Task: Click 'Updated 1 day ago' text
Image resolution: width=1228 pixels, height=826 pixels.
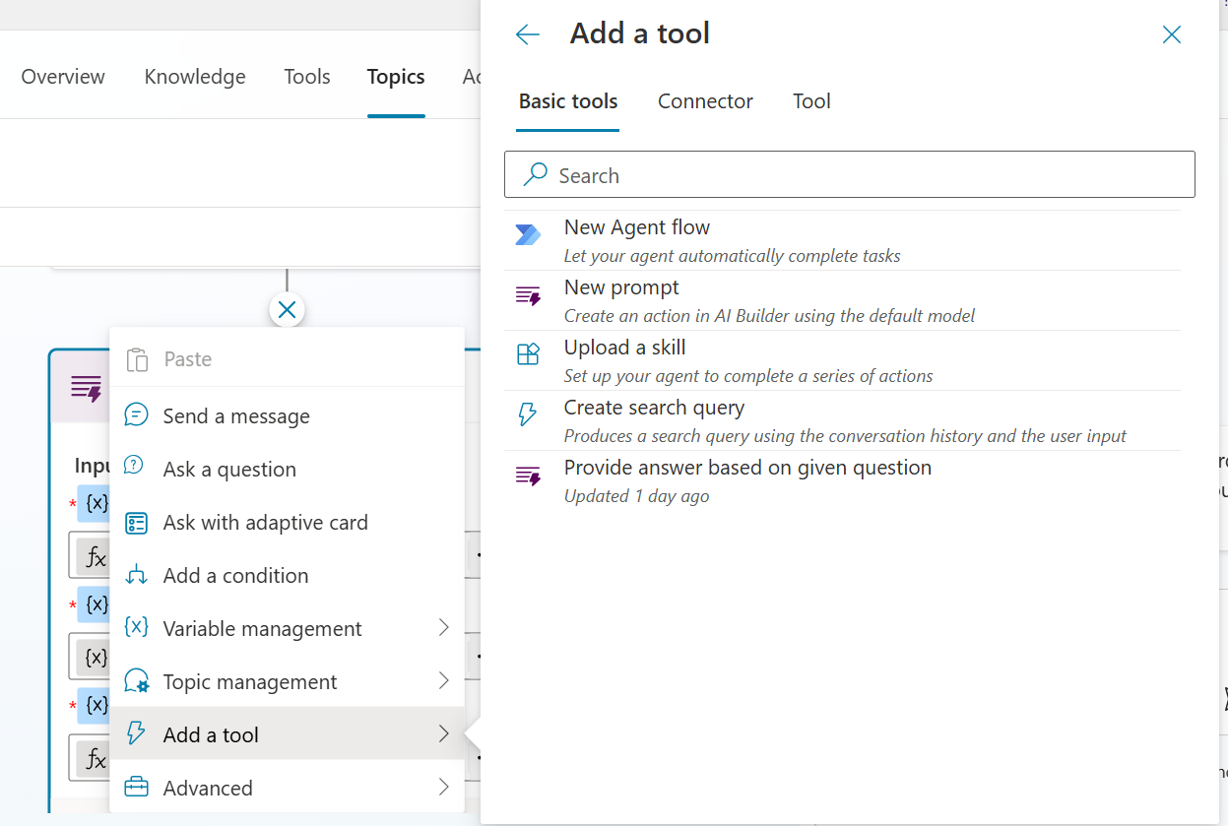Action: 636,496
